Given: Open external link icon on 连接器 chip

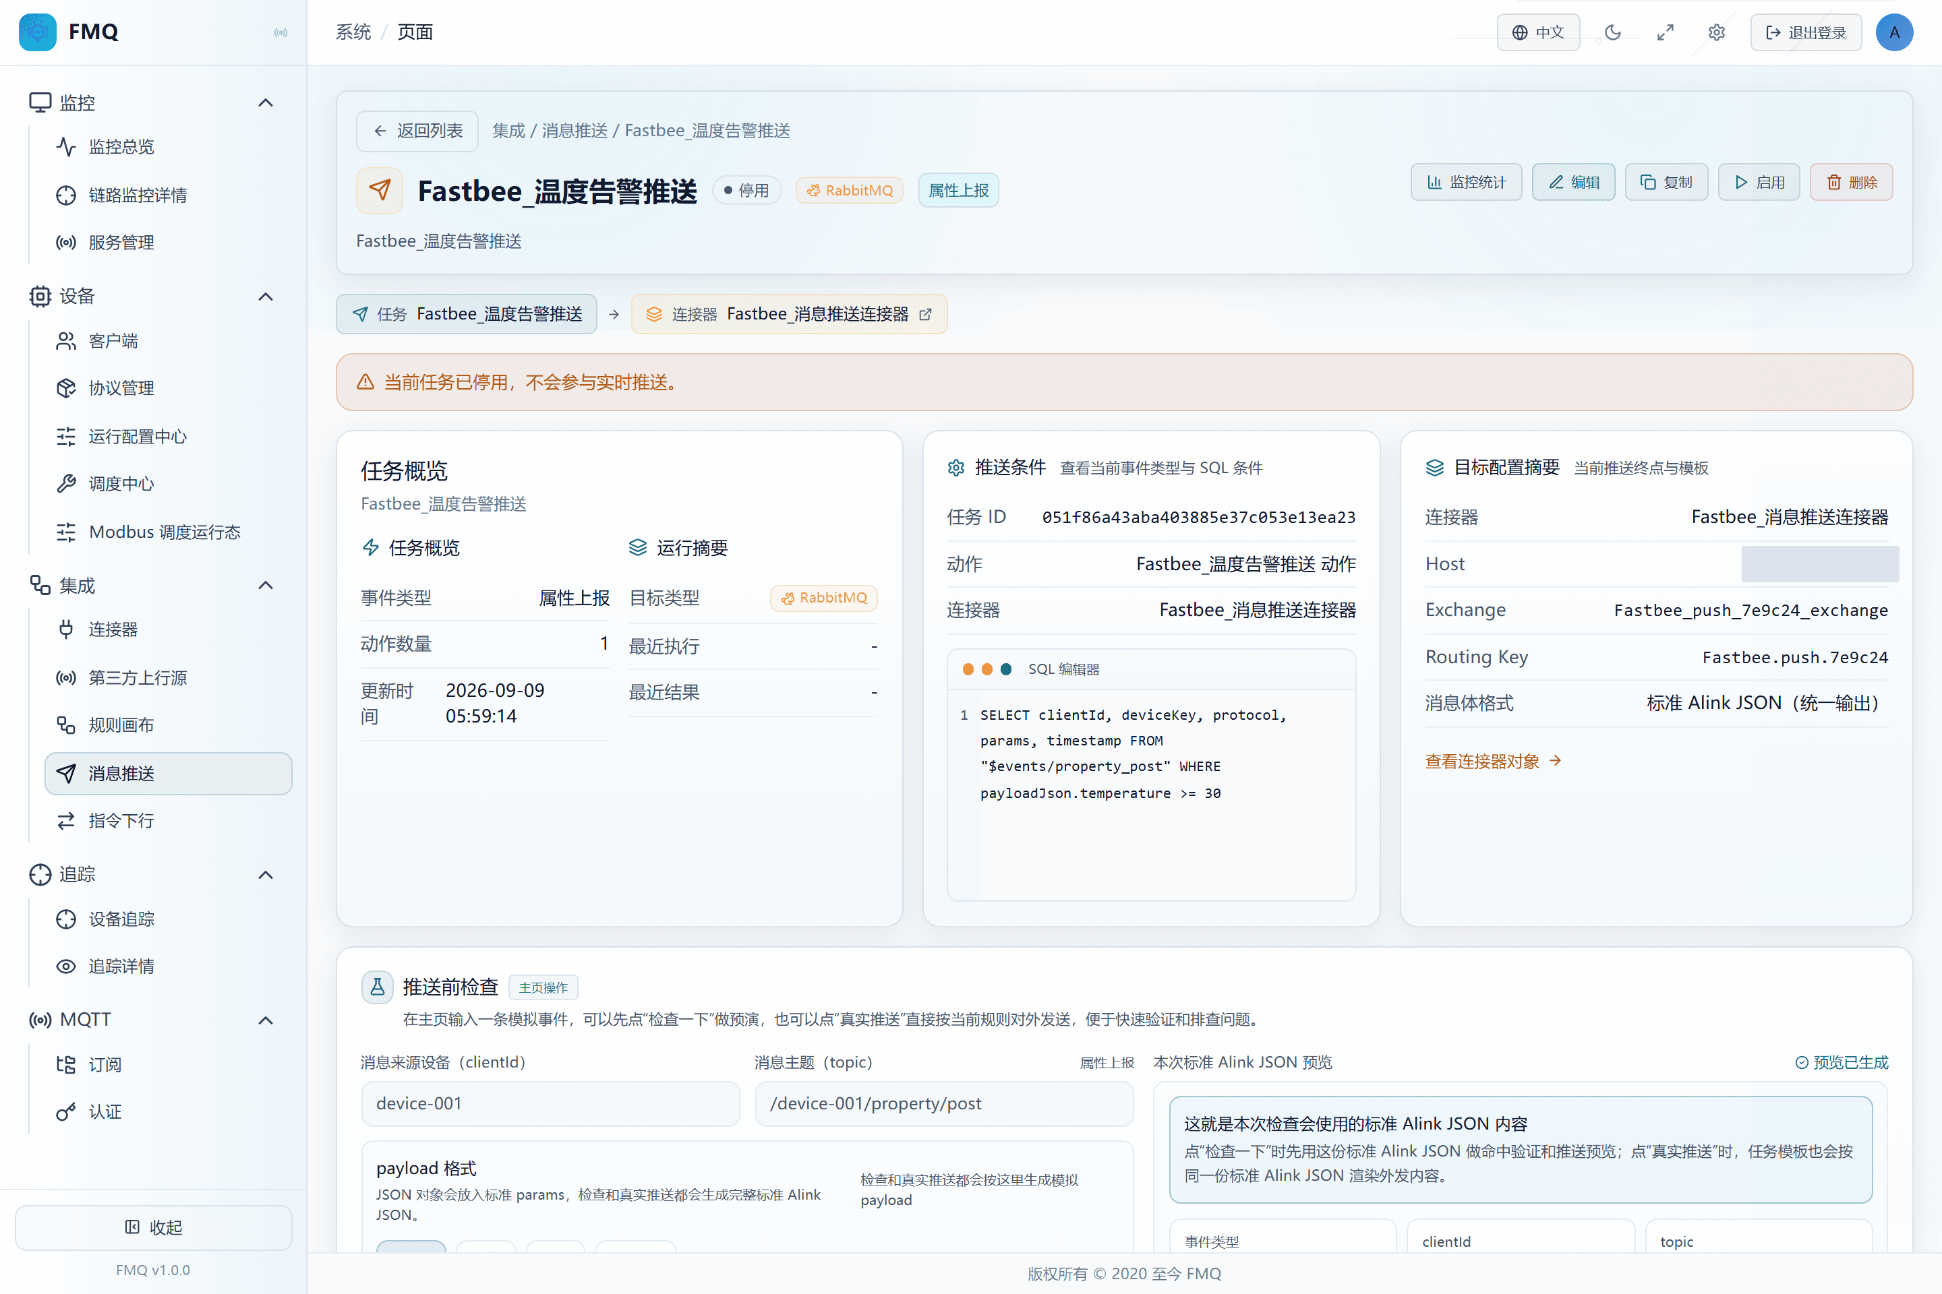Looking at the screenshot, I should click(926, 315).
